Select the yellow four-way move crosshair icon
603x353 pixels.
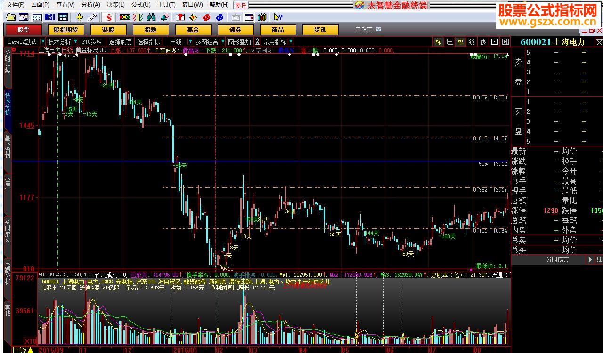pos(79,17)
